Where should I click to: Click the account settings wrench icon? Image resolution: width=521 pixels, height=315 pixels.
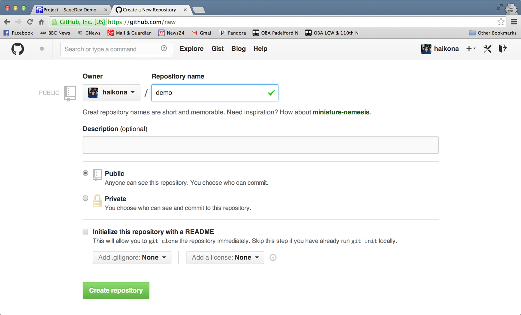pos(487,49)
